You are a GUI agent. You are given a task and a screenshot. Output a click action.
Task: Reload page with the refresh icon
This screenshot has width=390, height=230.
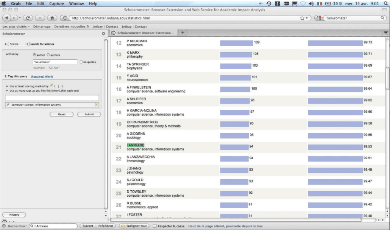coord(28,18)
